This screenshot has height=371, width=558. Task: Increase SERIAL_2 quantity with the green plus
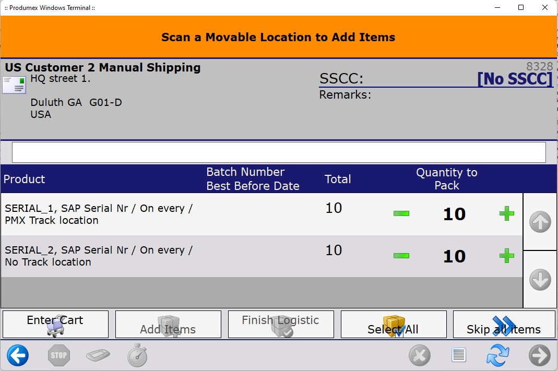(x=506, y=256)
